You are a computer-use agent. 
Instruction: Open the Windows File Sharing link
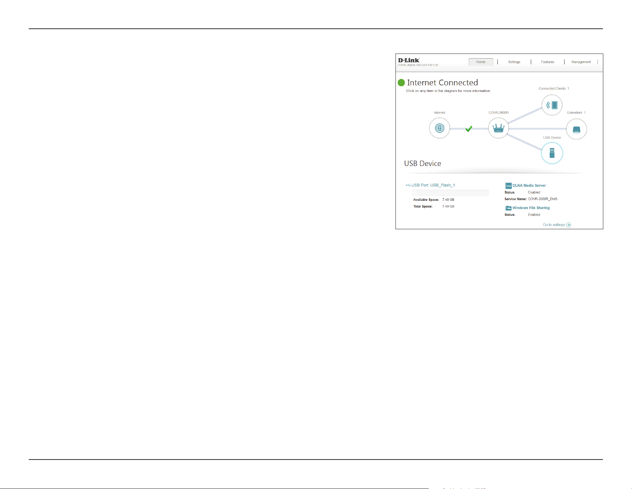tap(531, 208)
